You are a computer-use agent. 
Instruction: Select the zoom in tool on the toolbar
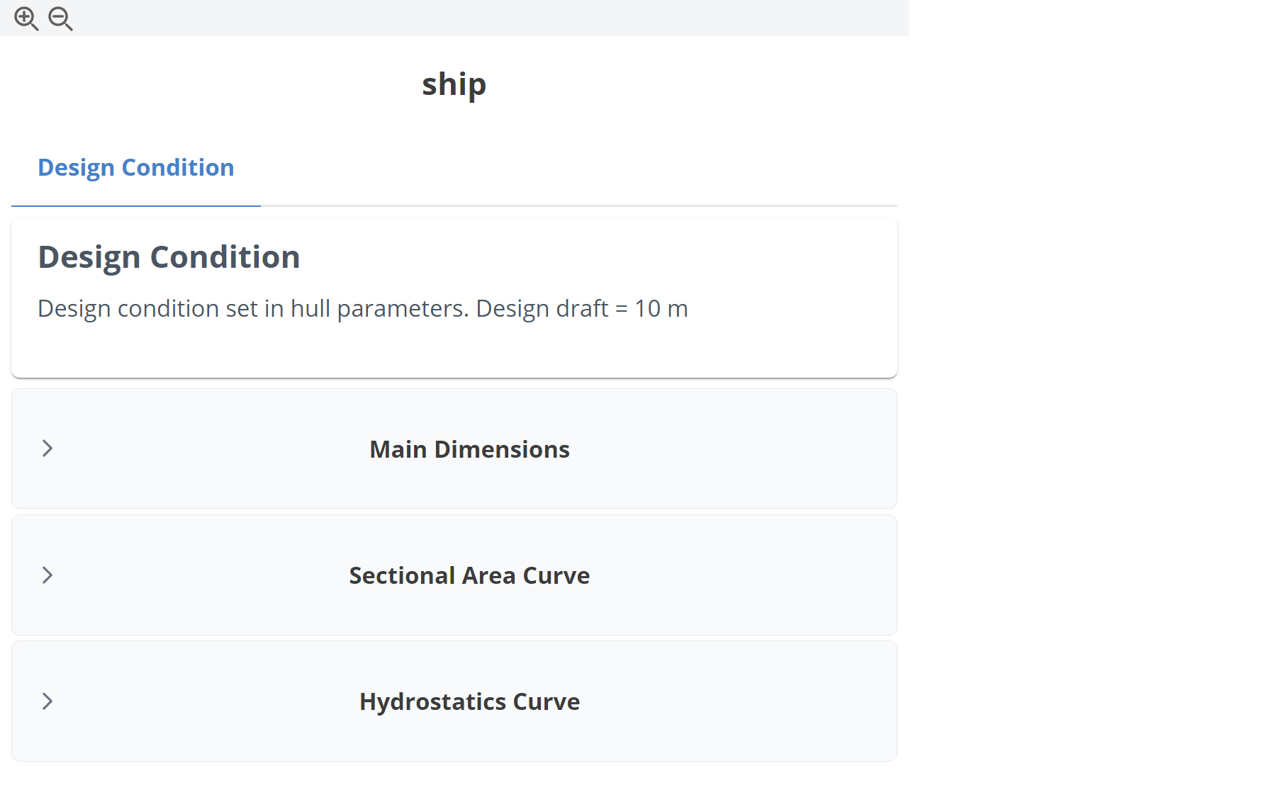coord(26,18)
